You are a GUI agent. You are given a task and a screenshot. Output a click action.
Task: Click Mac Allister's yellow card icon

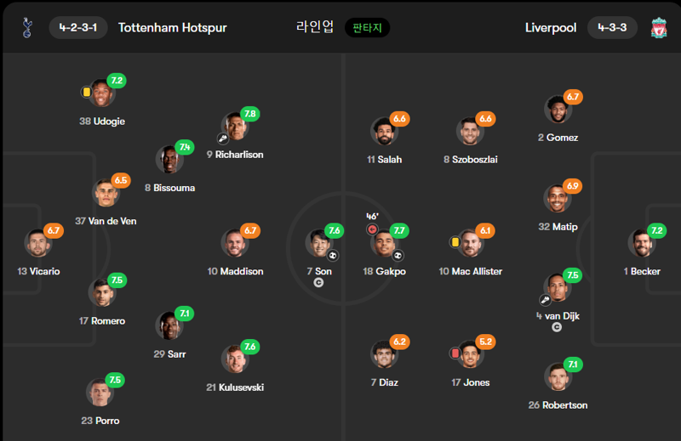click(x=455, y=242)
